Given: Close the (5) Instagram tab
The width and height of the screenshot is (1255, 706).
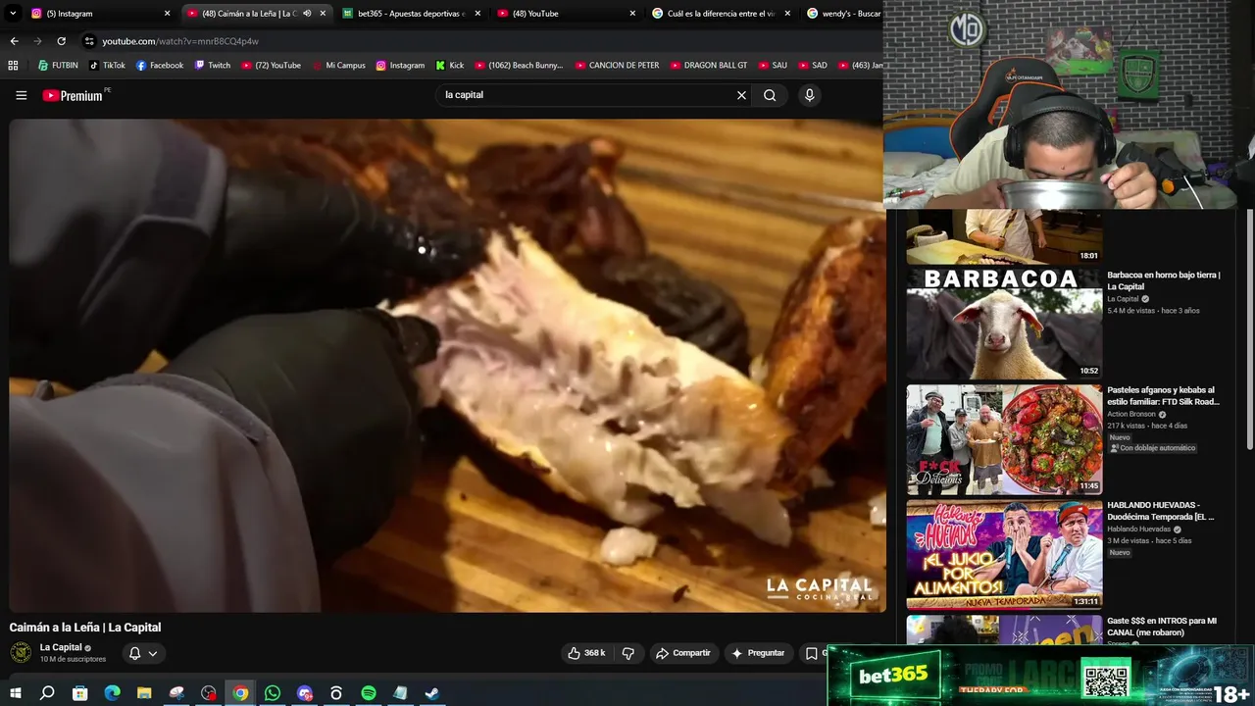Looking at the screenshot, I should (167, 14).
